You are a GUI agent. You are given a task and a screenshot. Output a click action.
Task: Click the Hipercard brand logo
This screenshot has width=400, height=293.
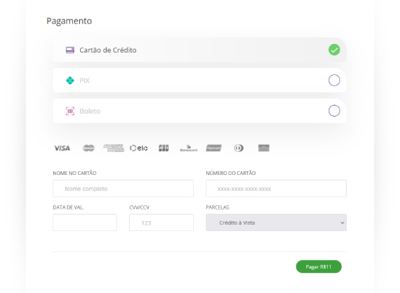tap(214, 148)
